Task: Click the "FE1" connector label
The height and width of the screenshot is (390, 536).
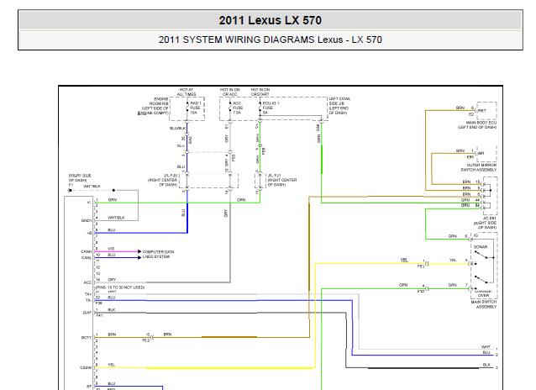Action: click(420, 266)
